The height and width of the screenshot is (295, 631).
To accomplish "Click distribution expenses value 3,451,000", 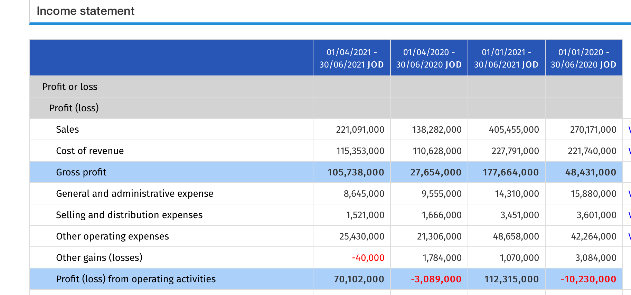I will click(x=520, y=215).
